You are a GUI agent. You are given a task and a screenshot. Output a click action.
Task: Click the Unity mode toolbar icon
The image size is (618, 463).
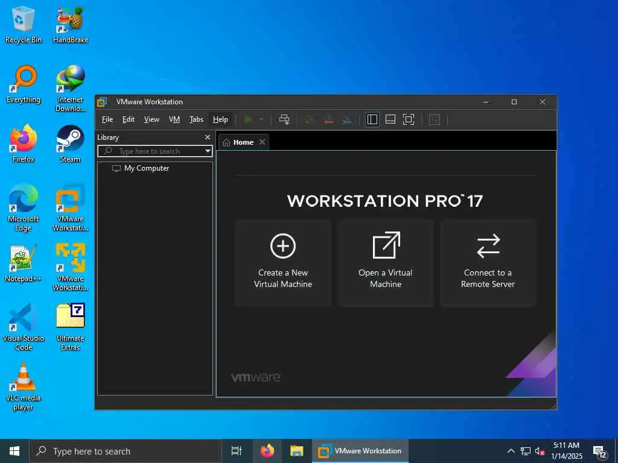click(x=435, y=119)
